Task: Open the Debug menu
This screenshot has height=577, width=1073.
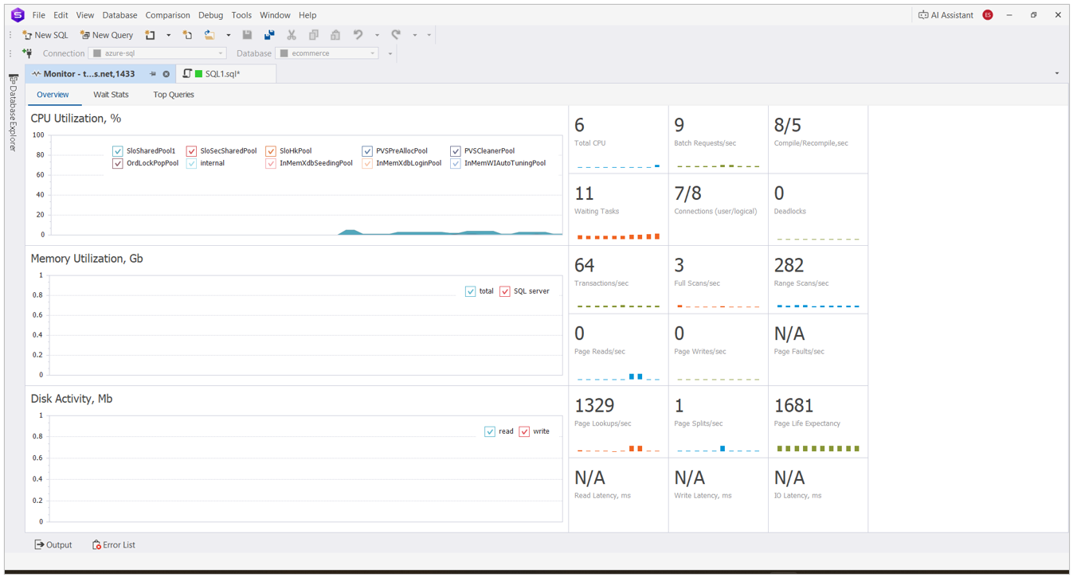Action: (210, 15)
